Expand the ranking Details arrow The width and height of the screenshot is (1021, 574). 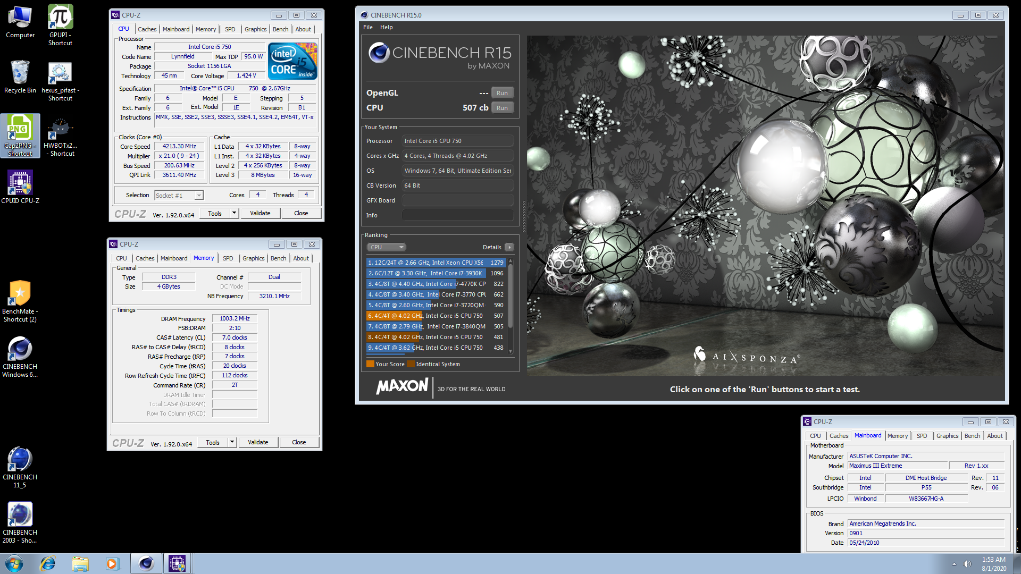(509, 247)
